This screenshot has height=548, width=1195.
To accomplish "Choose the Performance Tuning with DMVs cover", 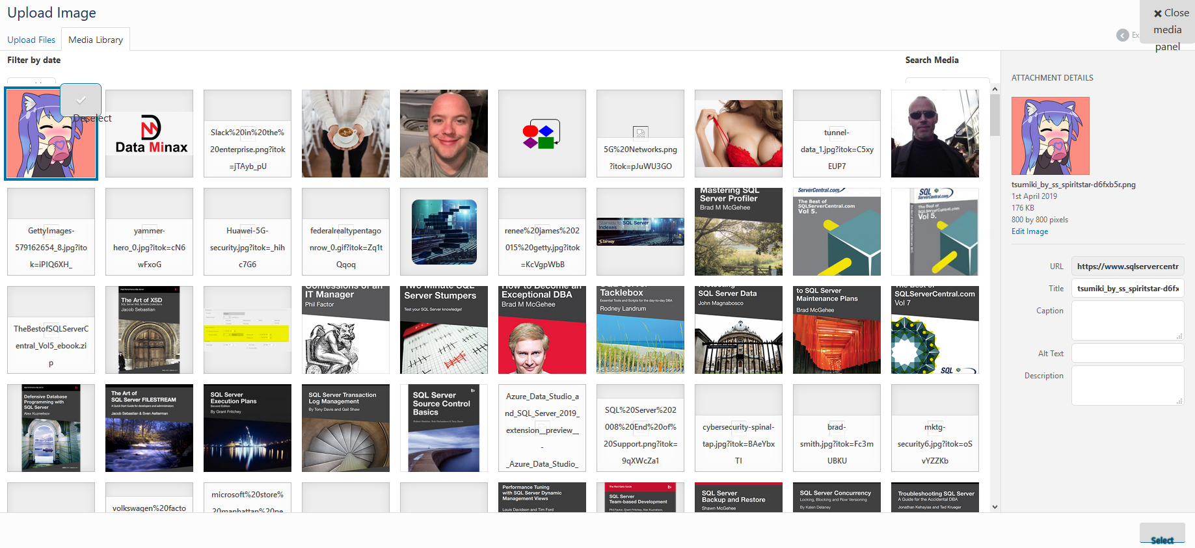I will [543, 497].
